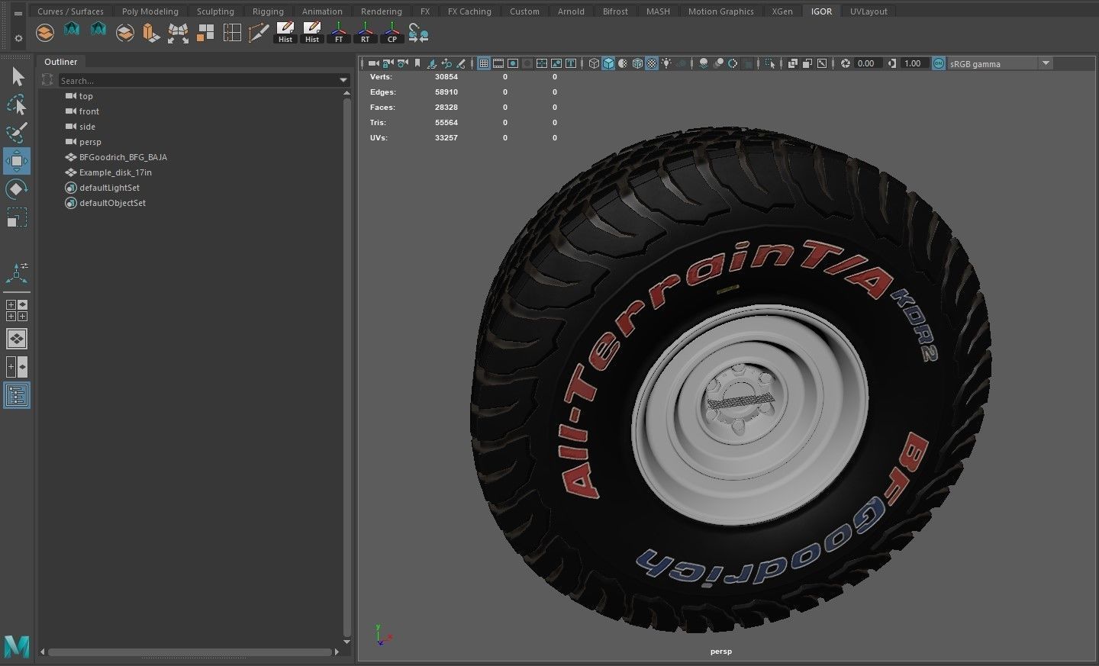Choose the Move tool in toolbox
This screenshot has width=1099, height=666.
point(17,161)
